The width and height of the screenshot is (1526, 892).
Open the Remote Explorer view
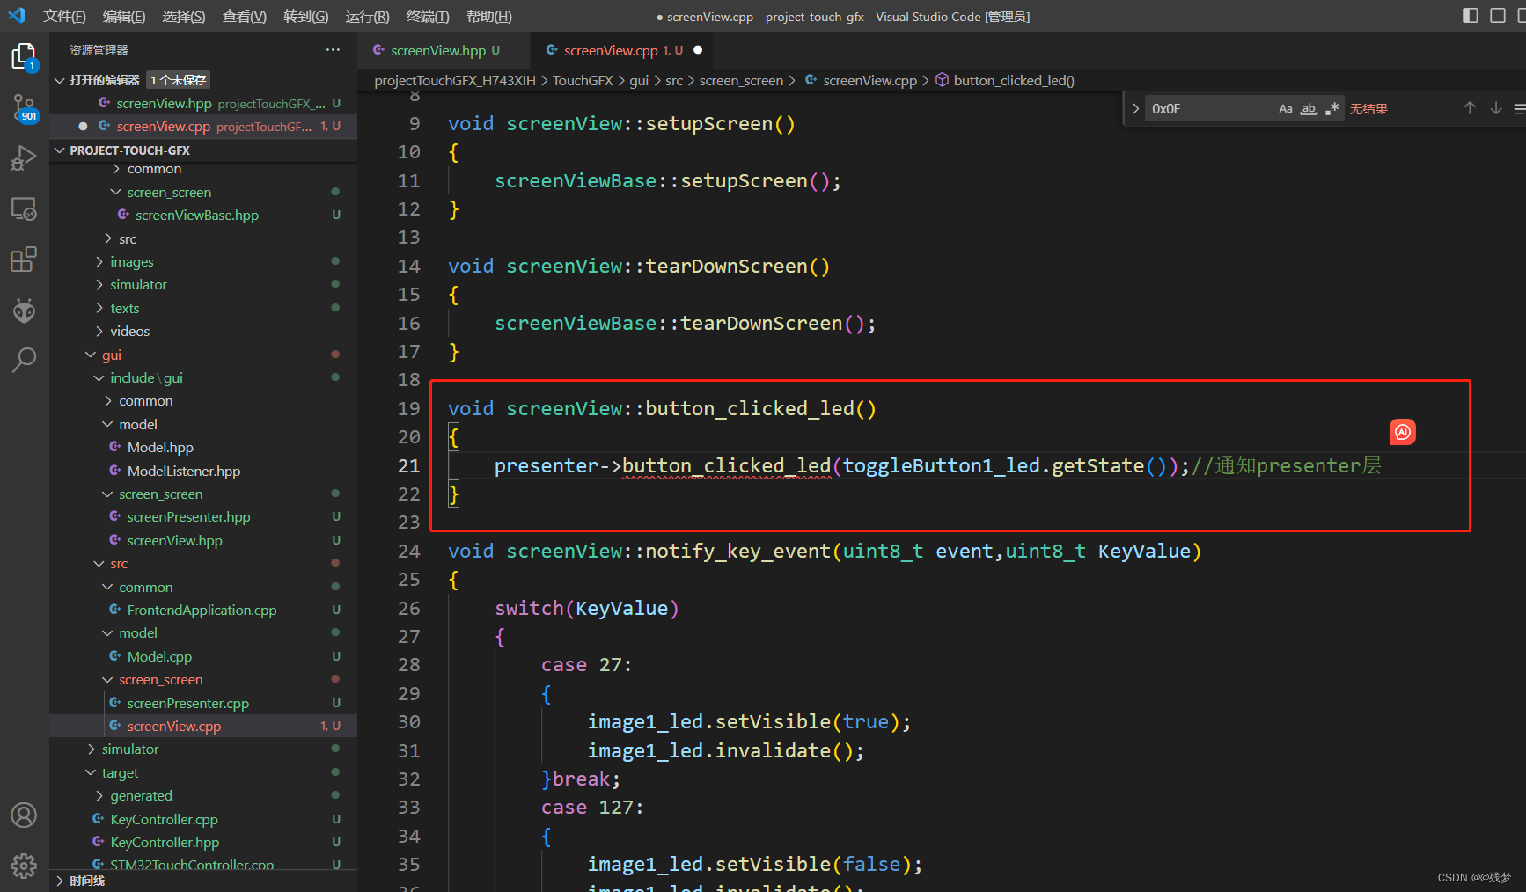tap(24, 209)
